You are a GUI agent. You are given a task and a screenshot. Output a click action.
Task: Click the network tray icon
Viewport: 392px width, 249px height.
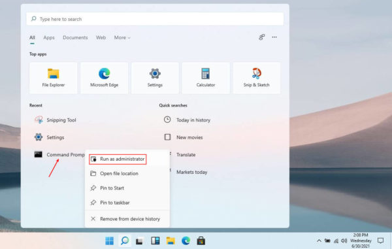tap(336, 241)
